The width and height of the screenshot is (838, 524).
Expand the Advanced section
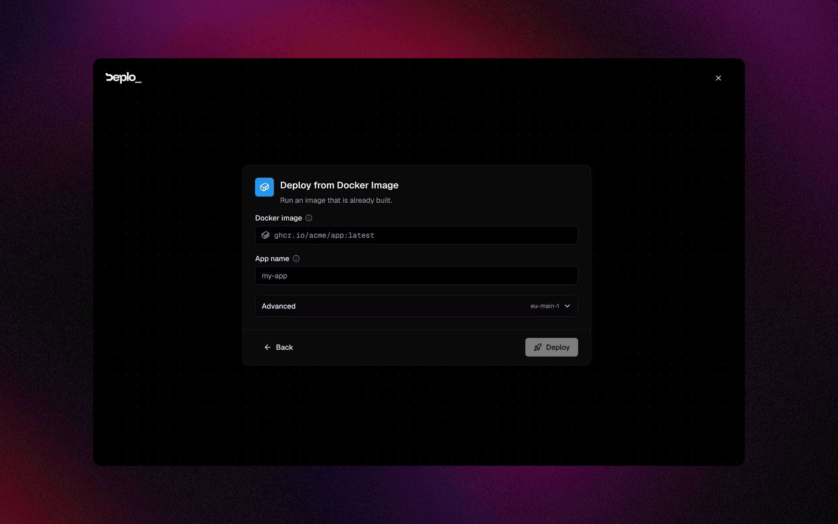click(x=417, y=306)
